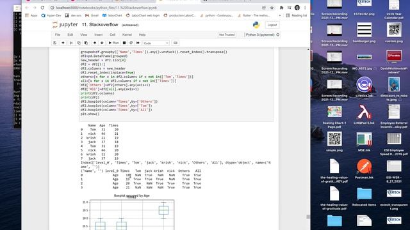Image resolution: width=410 pixels, height=230 pixels.
Task: Select custom.png QR code file
Action: [x=394, y=33]
